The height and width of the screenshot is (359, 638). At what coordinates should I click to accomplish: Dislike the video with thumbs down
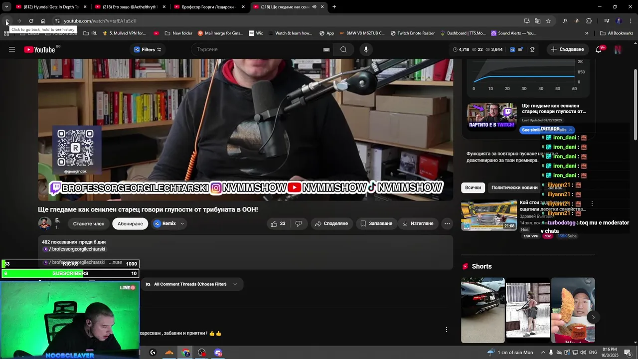[x=298, y=223]
